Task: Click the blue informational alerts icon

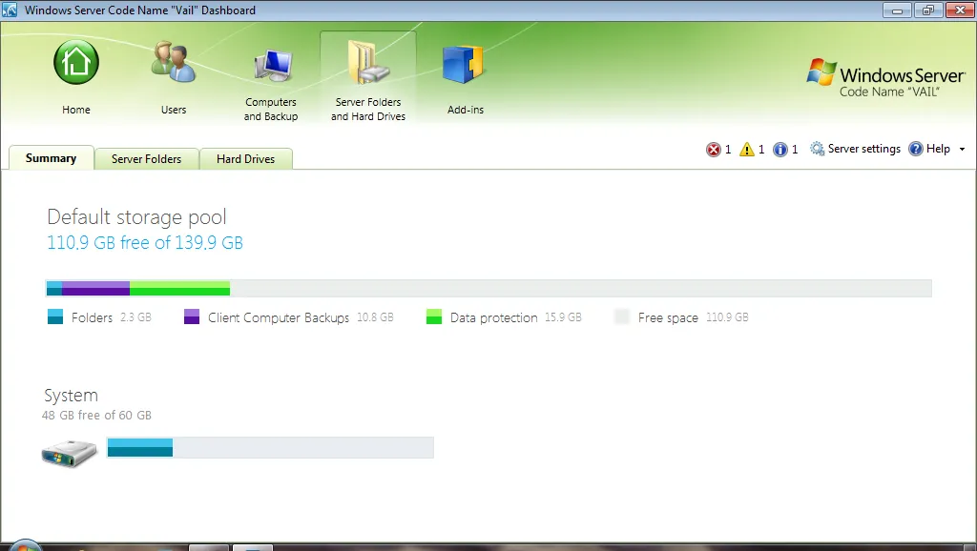Action: click(780, 150)
